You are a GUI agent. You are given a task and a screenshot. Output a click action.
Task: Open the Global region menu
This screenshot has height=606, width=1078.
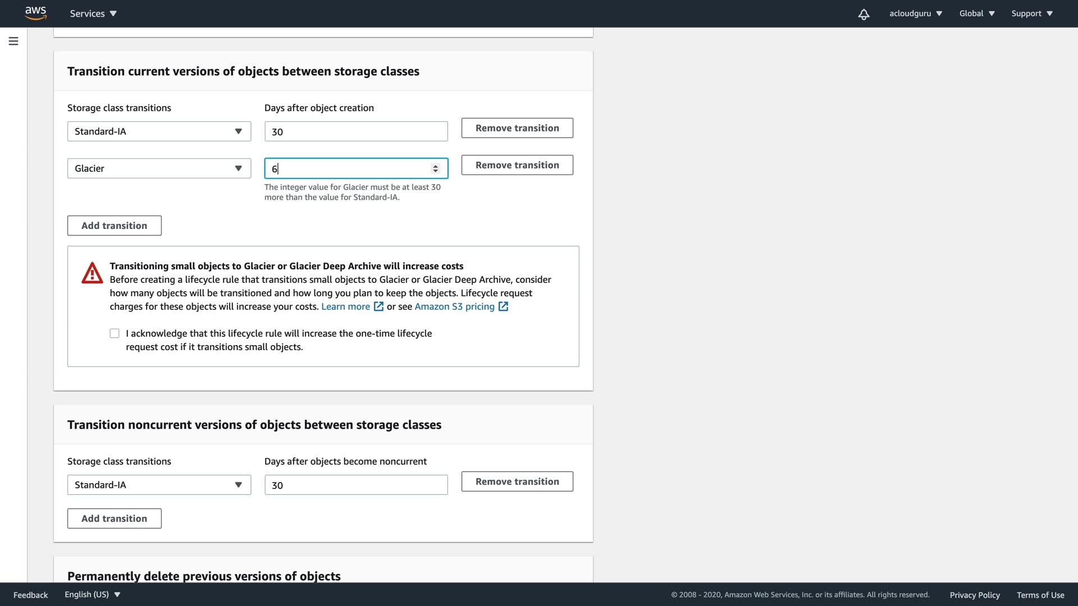(976, 13)
